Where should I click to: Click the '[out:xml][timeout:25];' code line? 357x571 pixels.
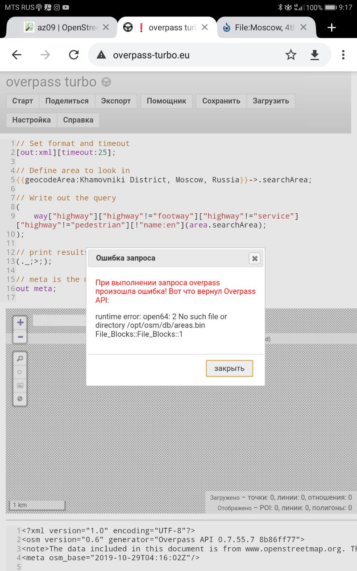coord(66,153)
